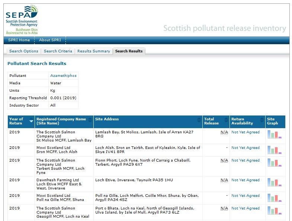Open site graph for Tarbert South MCFF row
Screen dimensions: 292x221
point(275,162)
